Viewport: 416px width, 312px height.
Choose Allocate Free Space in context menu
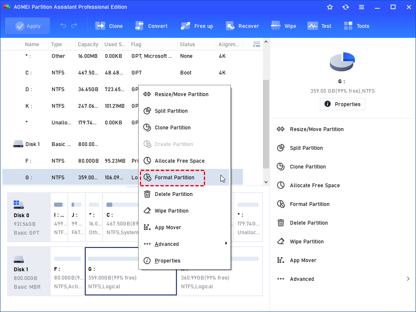point(185,161)
